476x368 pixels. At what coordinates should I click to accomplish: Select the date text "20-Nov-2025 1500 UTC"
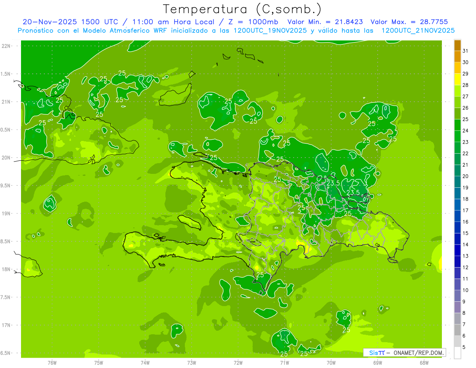70,22
